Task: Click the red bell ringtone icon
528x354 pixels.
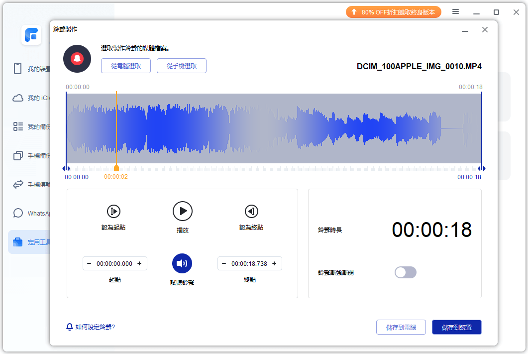Action: point(77,59)
